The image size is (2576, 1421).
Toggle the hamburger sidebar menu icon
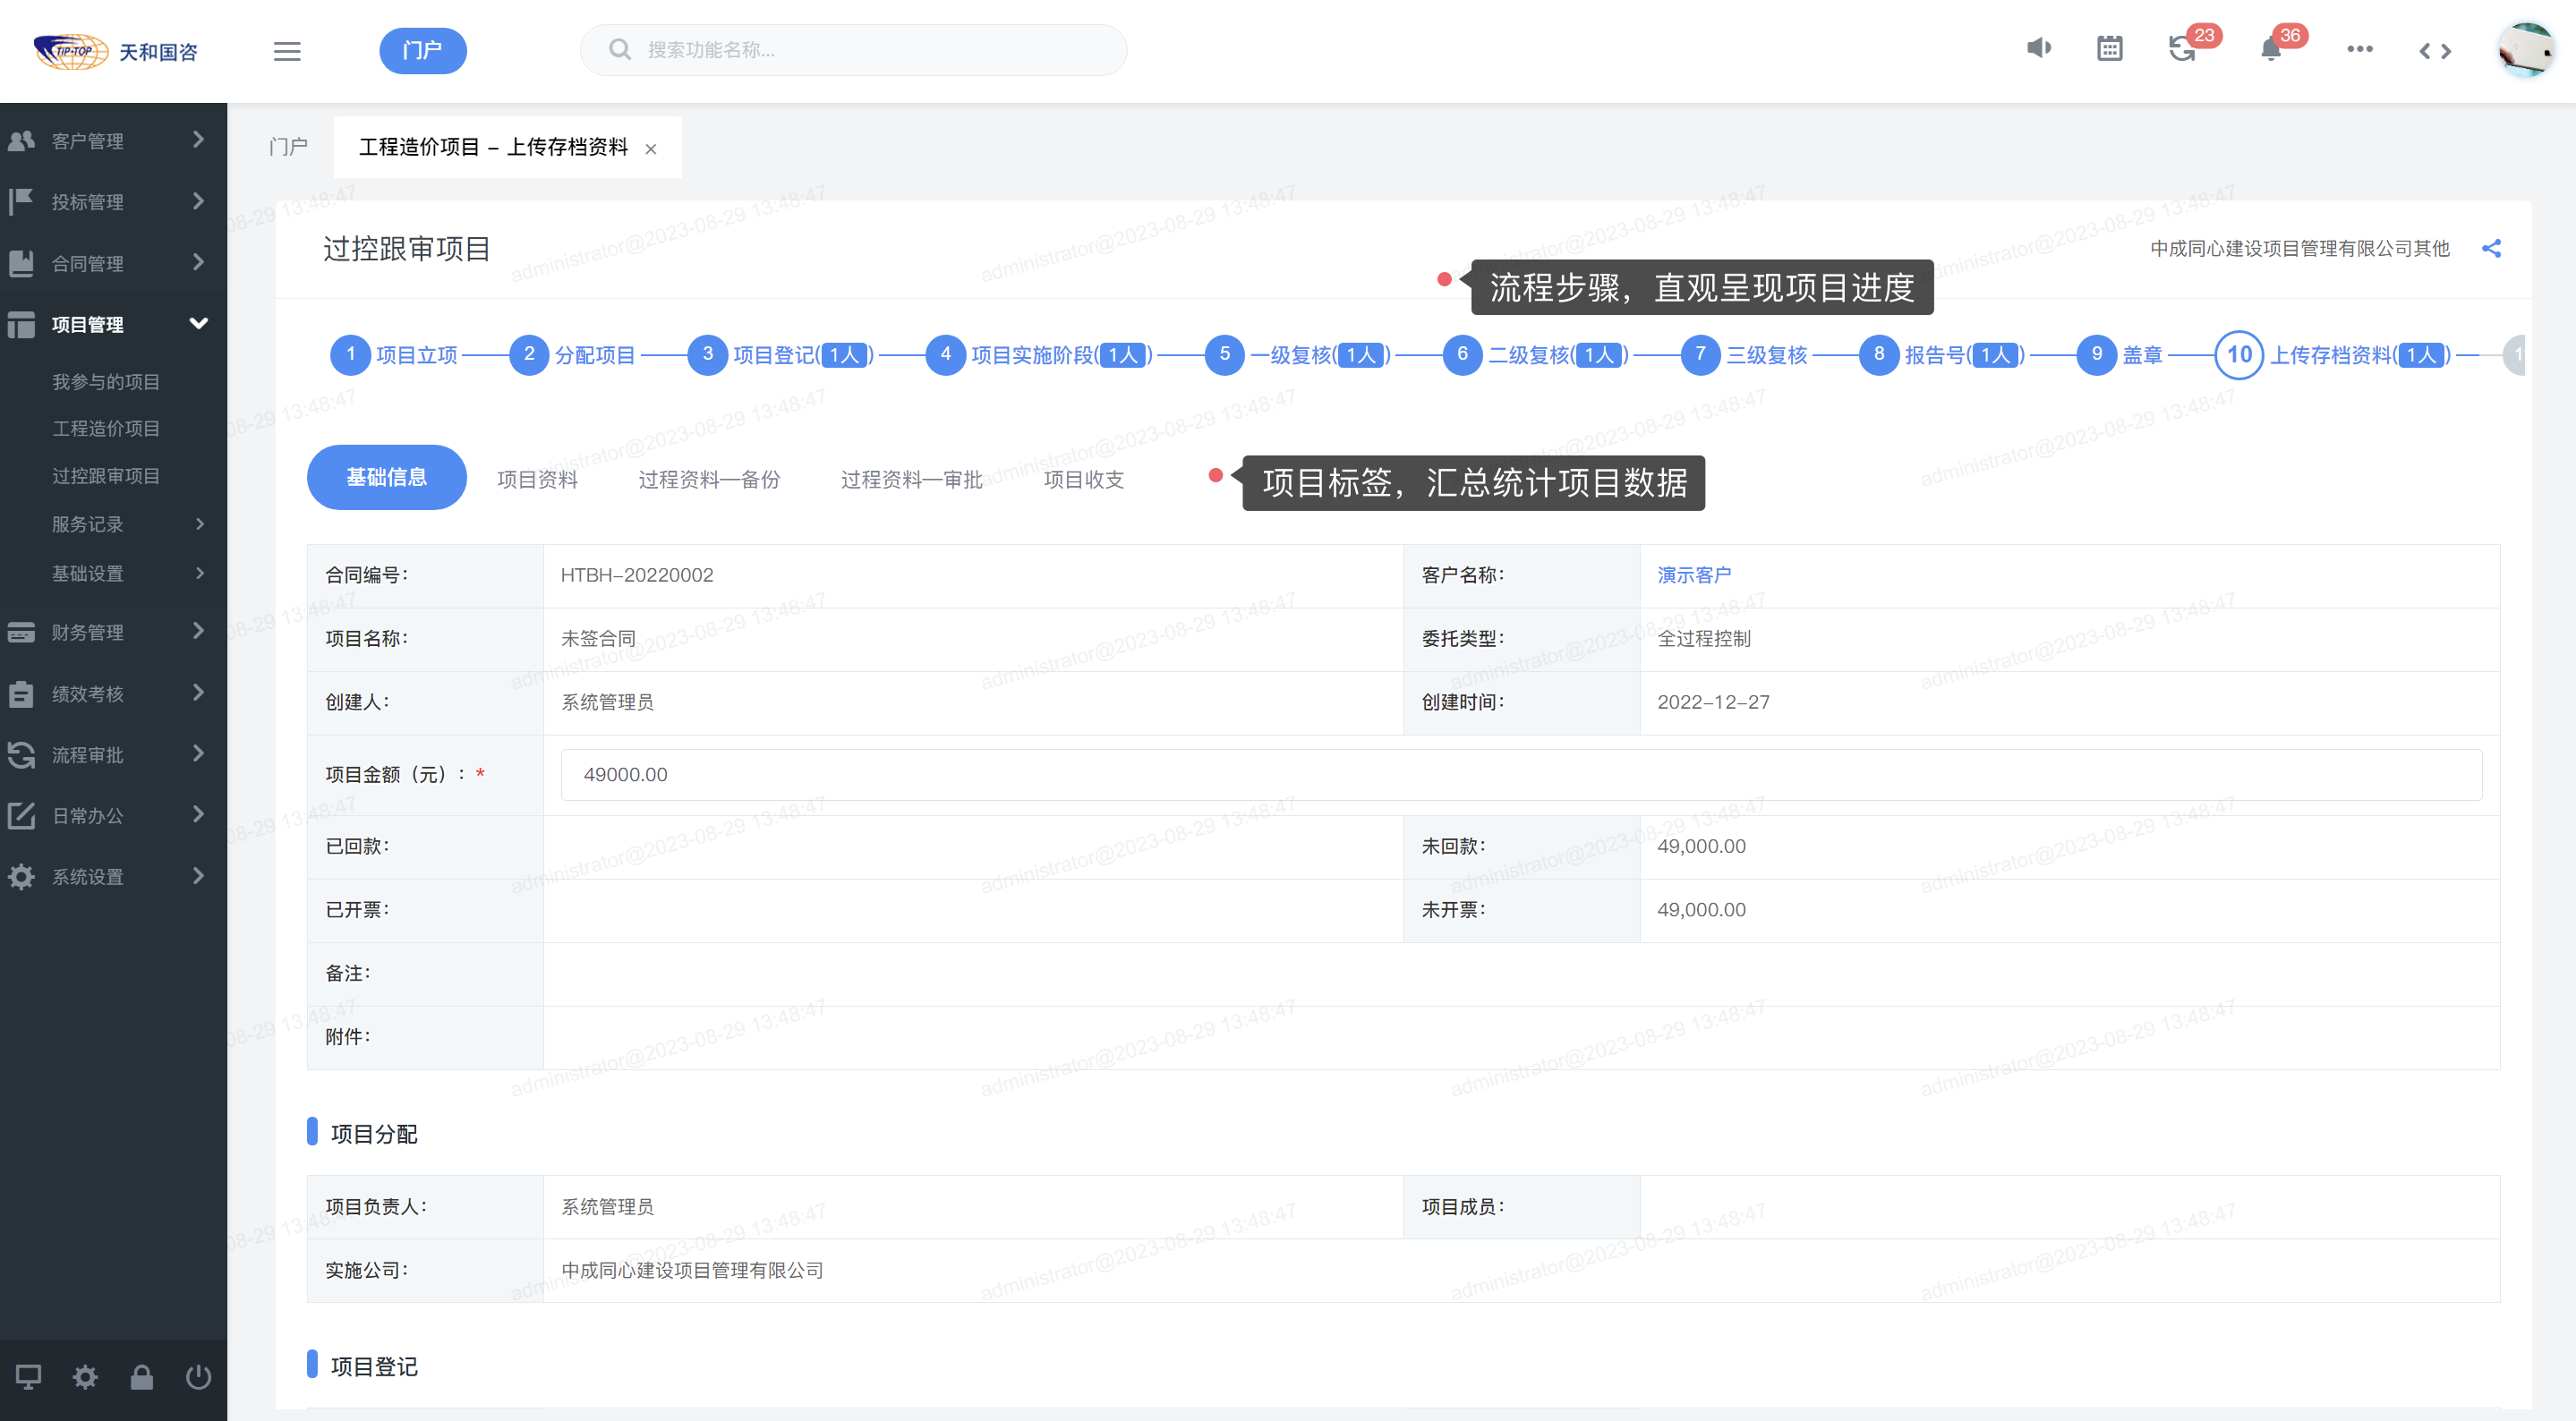pyautogui.click(x=287, y=51)
